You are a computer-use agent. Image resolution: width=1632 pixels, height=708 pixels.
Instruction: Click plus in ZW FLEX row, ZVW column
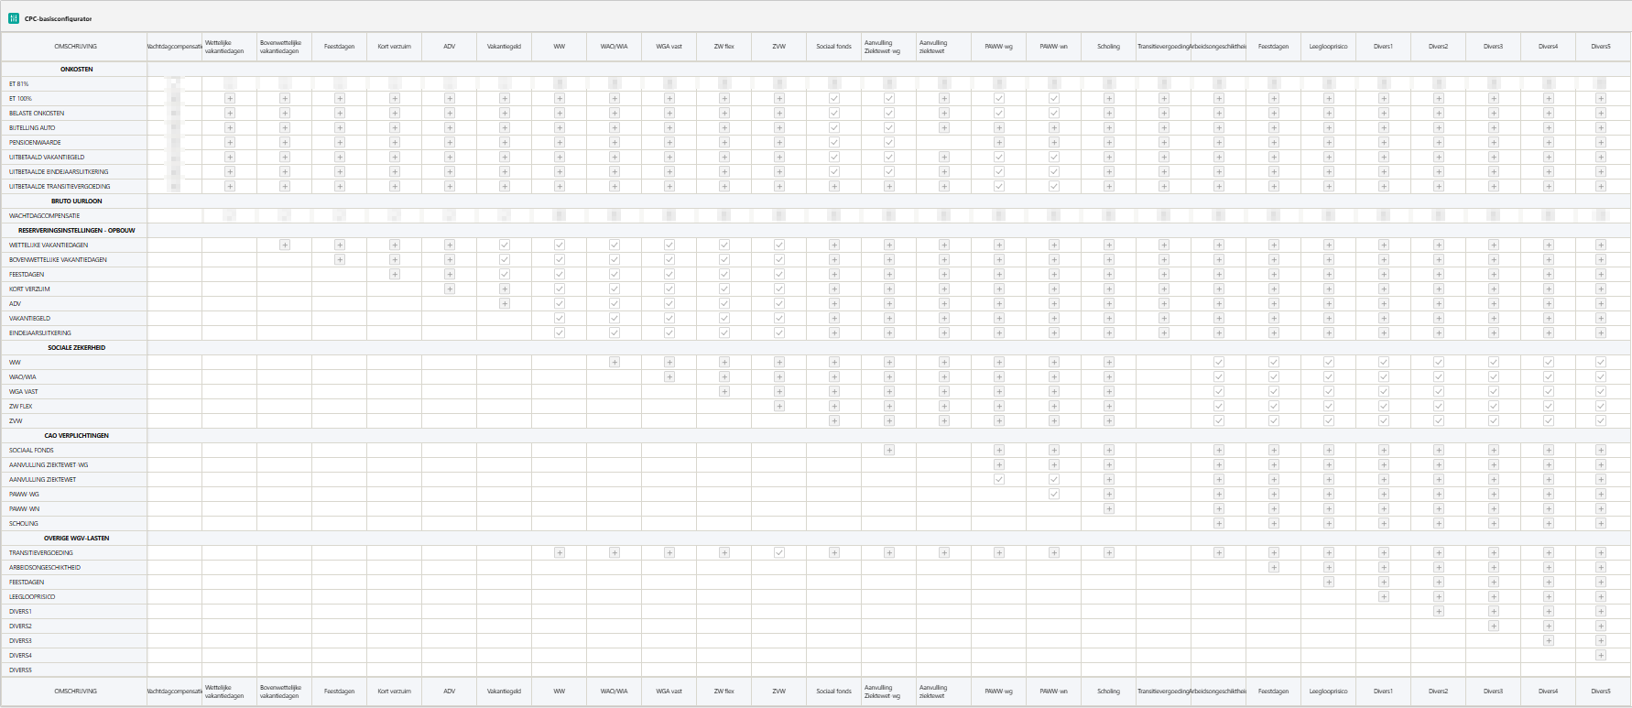point(779,407)
